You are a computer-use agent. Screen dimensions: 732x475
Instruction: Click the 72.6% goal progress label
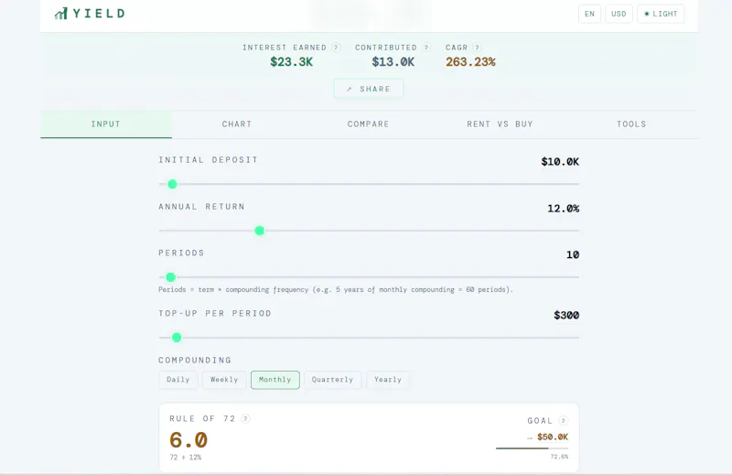point(559,457)
